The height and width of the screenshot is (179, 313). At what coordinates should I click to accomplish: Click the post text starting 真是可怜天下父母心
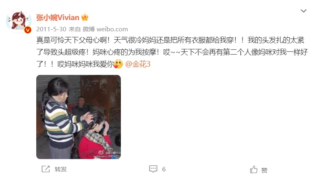point(172,52)
